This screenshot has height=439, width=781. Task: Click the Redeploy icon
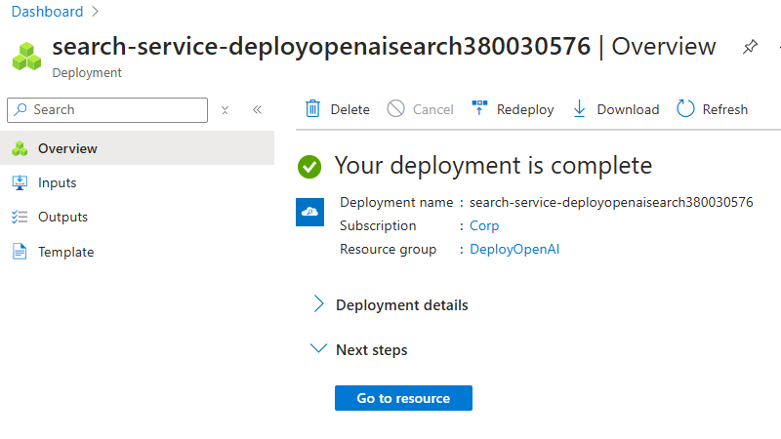[x=479, y=107]
